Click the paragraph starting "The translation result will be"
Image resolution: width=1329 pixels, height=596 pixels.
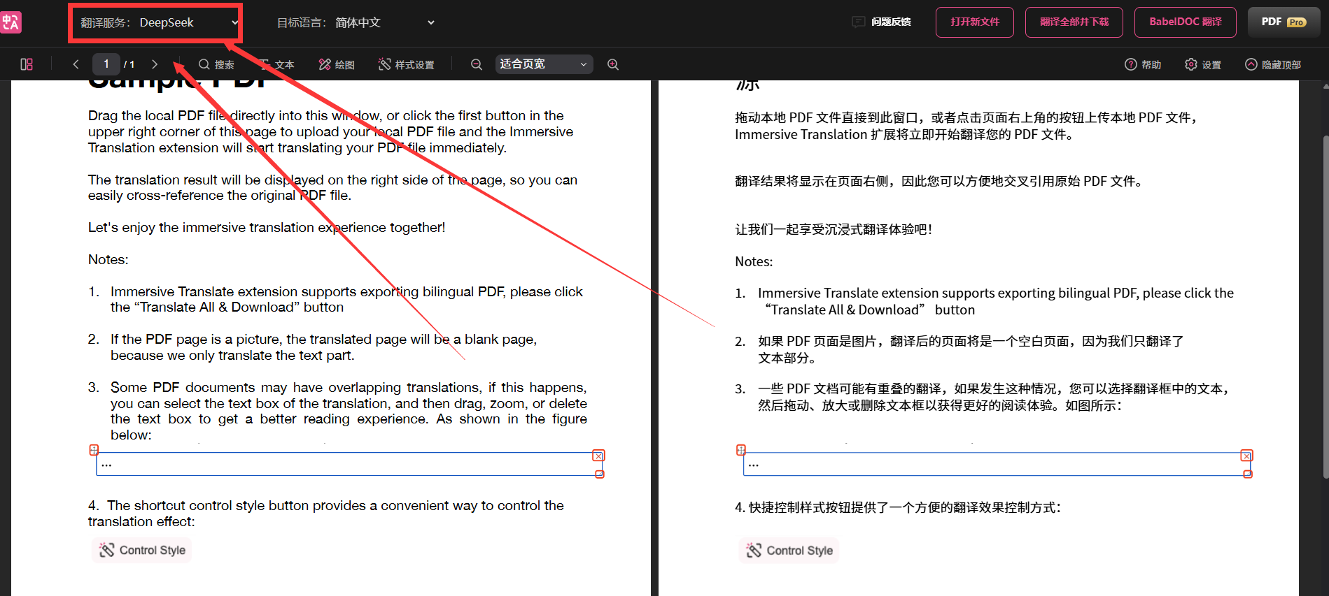pyautogui.click(x=333, y=188)
